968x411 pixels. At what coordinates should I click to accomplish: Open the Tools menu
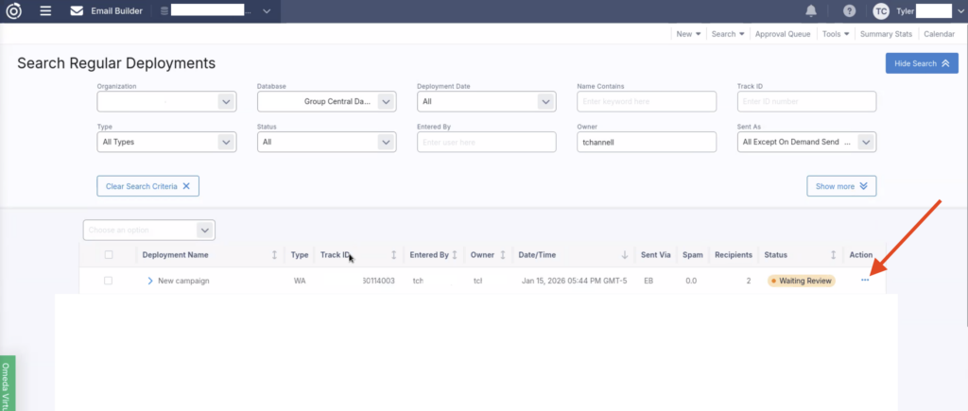coord(835,34)
